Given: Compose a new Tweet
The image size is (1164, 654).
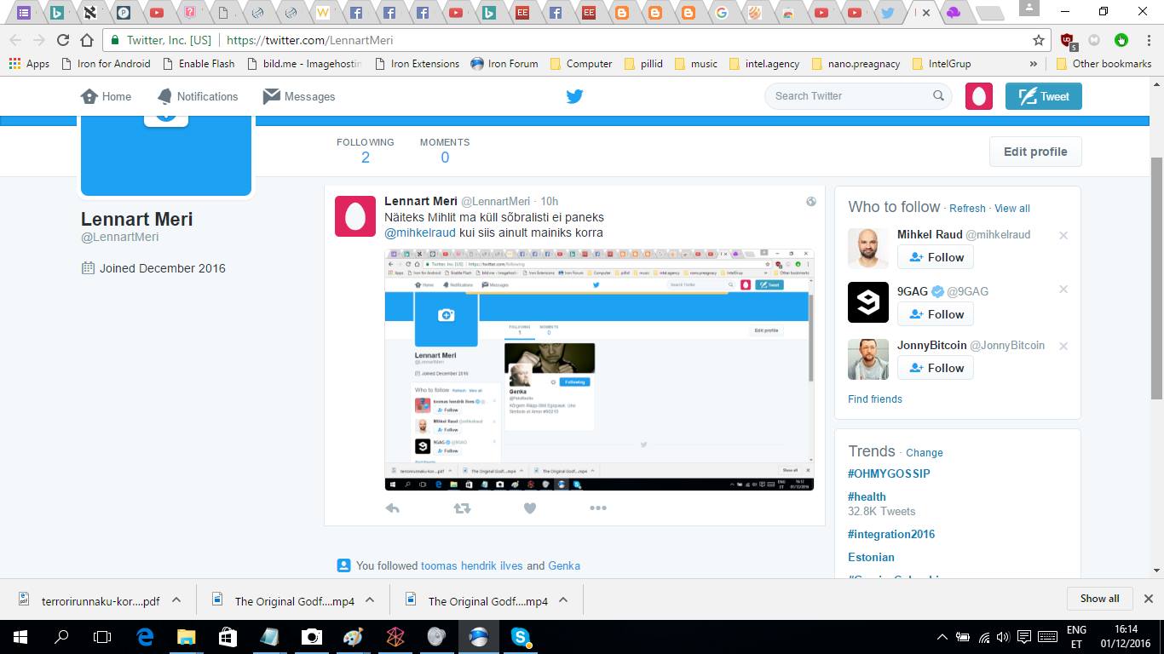Looking at the screenshot, I should pos(1044,96).
